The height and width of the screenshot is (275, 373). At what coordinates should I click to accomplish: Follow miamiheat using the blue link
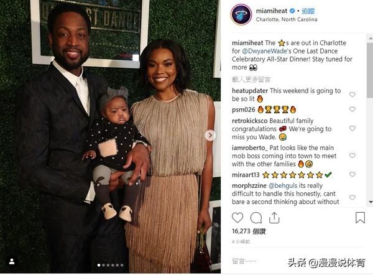pyautogui.click(x=308, y=11)
